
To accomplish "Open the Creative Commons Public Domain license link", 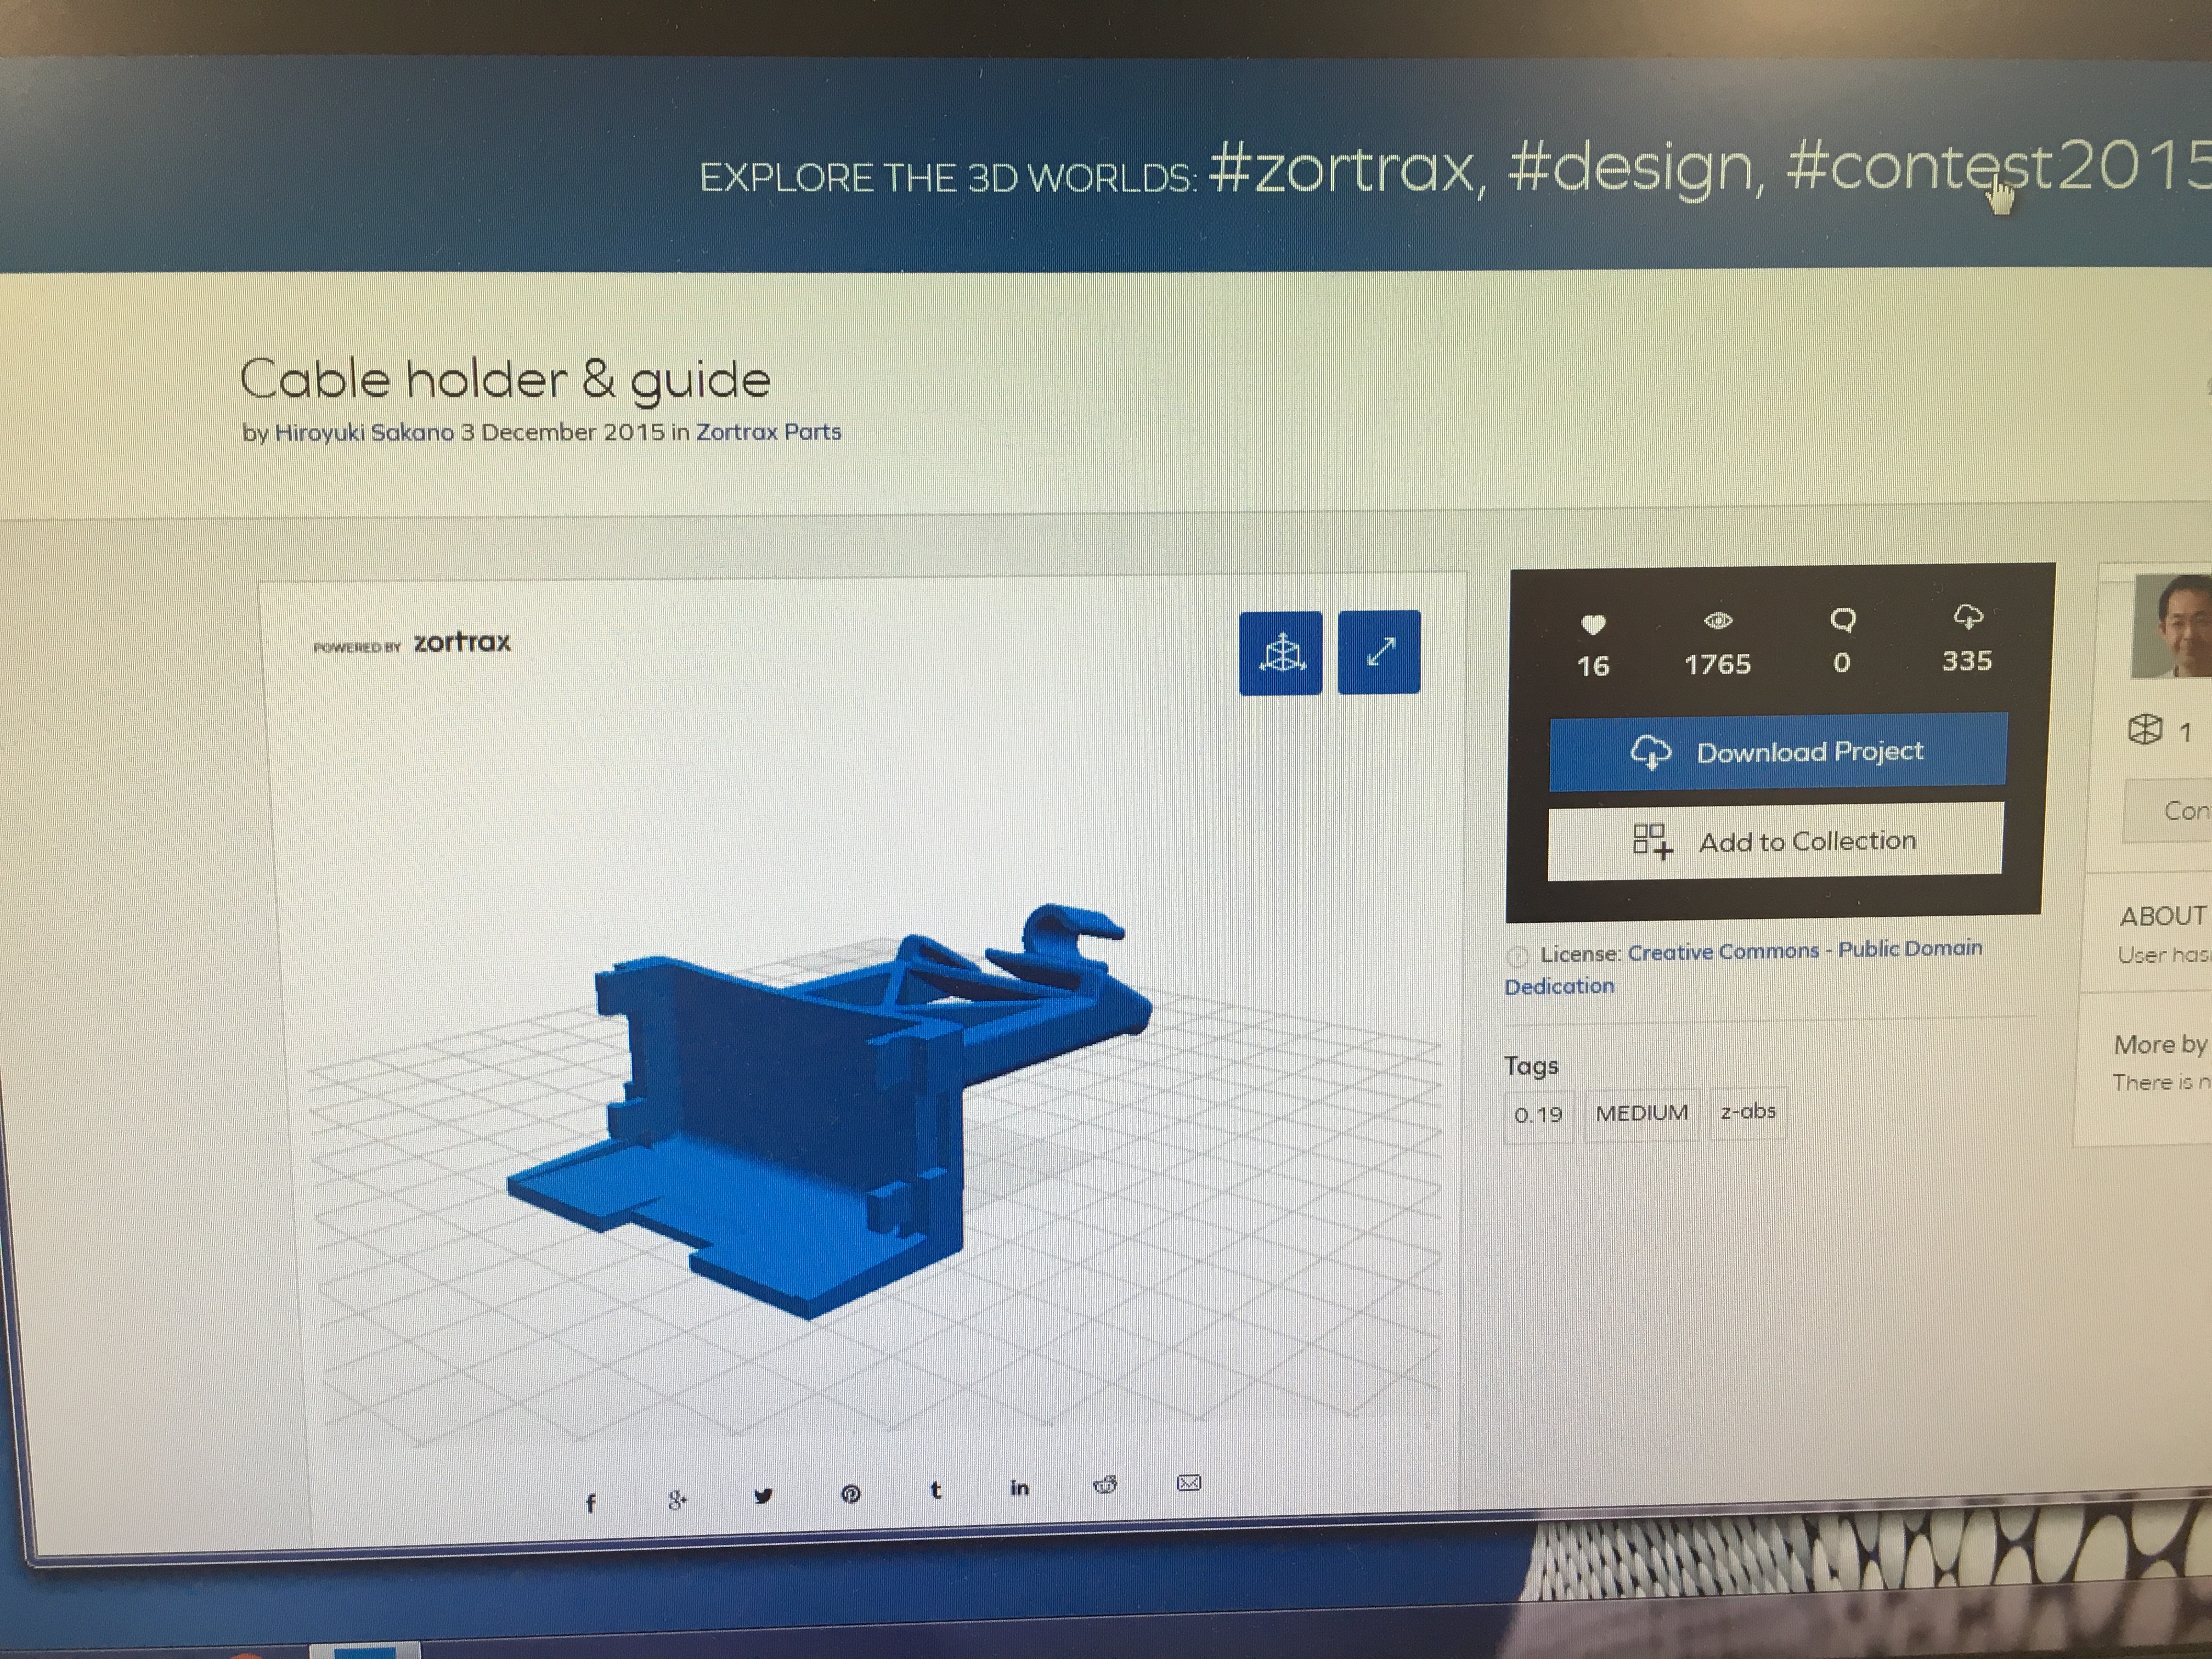I will coord(1743,967).
